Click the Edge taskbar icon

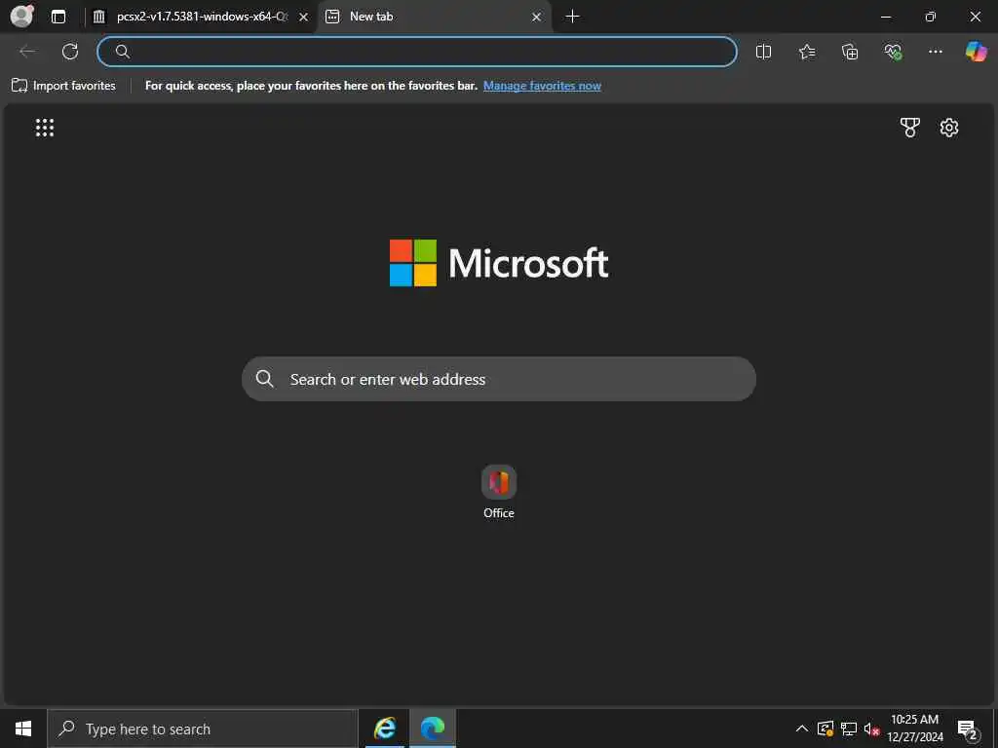click(x=433, y=729)
